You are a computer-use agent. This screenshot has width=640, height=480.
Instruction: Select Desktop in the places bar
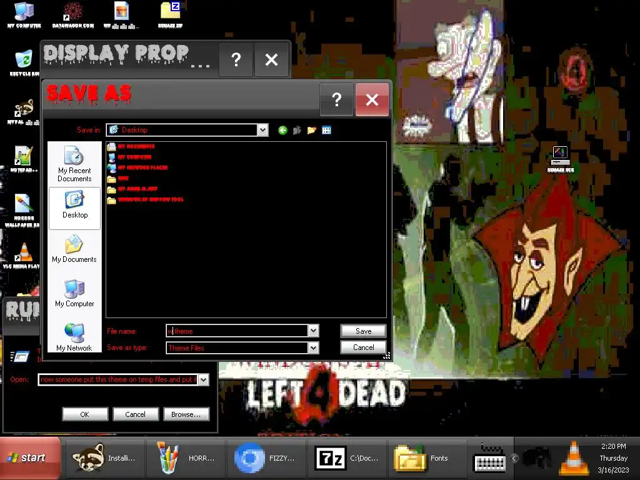pos(75,208)
